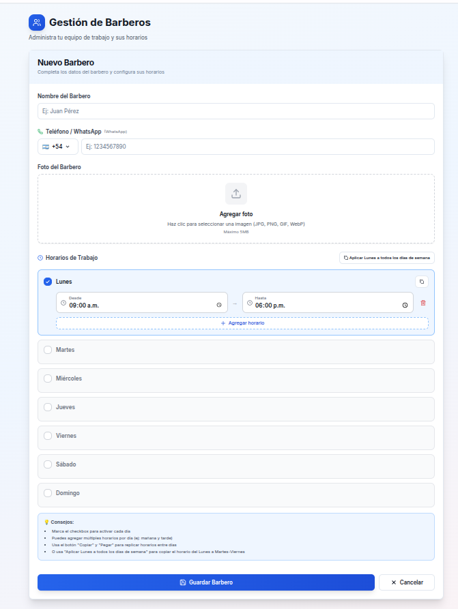This screenshot has width=458, height=609.
Task: Uncheck the Lunes day checkbox
Action: (x=47, y=282)
